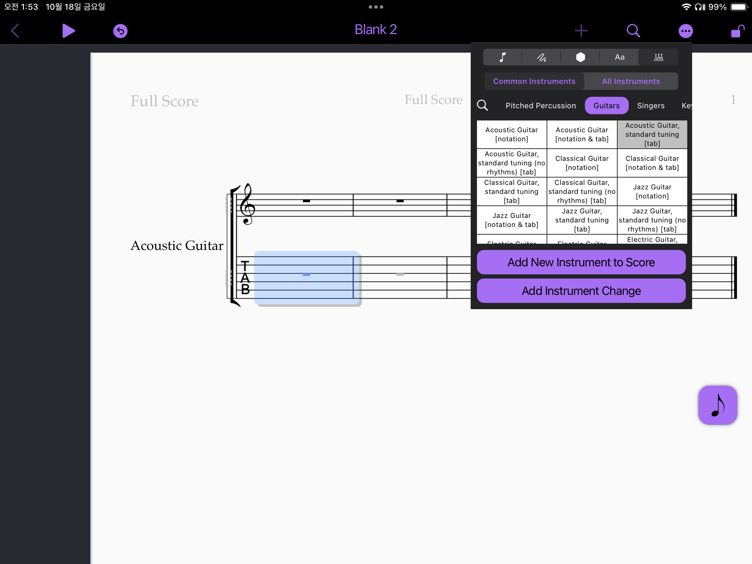Image resolution: width=752 pixels, height=564 pixels.
Task: Switch to the lines and slurs tab
Action: tap(541, 57)
